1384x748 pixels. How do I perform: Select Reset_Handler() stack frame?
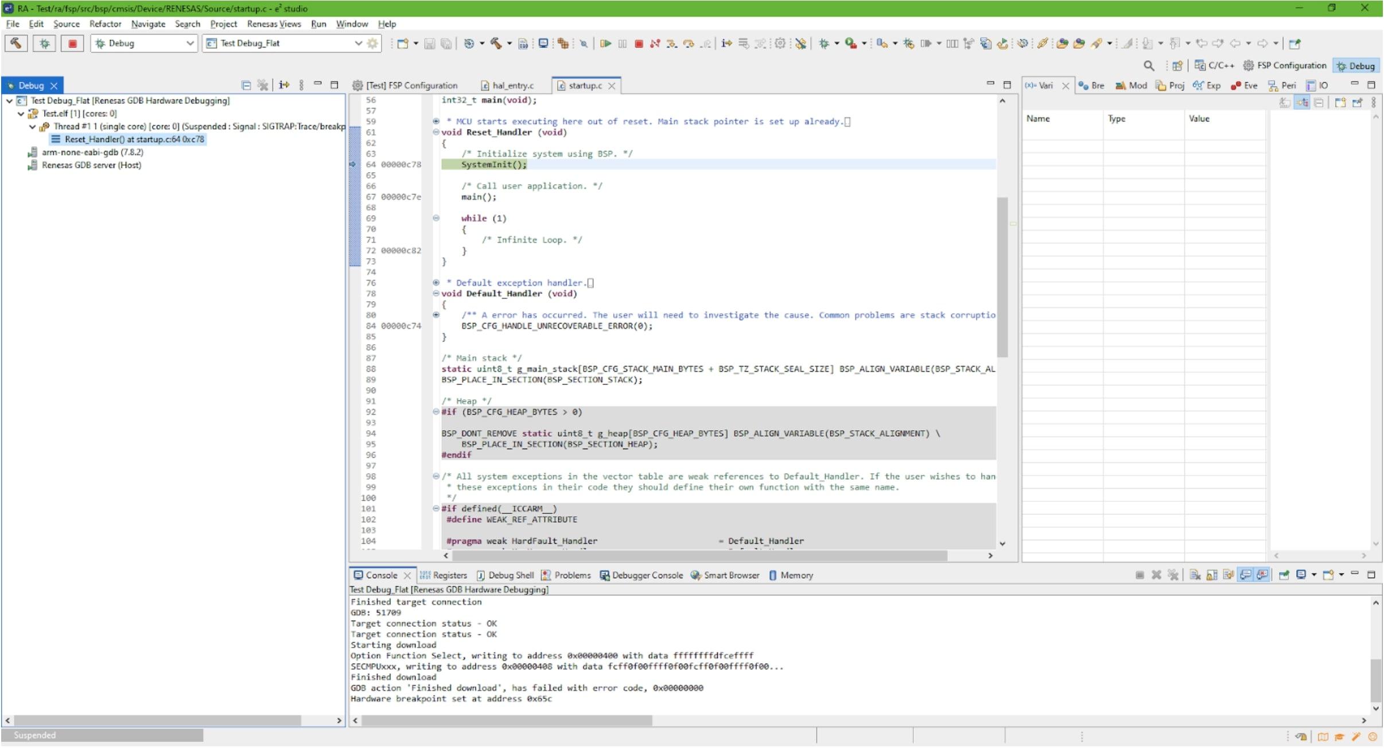click(x=134, y=139)
